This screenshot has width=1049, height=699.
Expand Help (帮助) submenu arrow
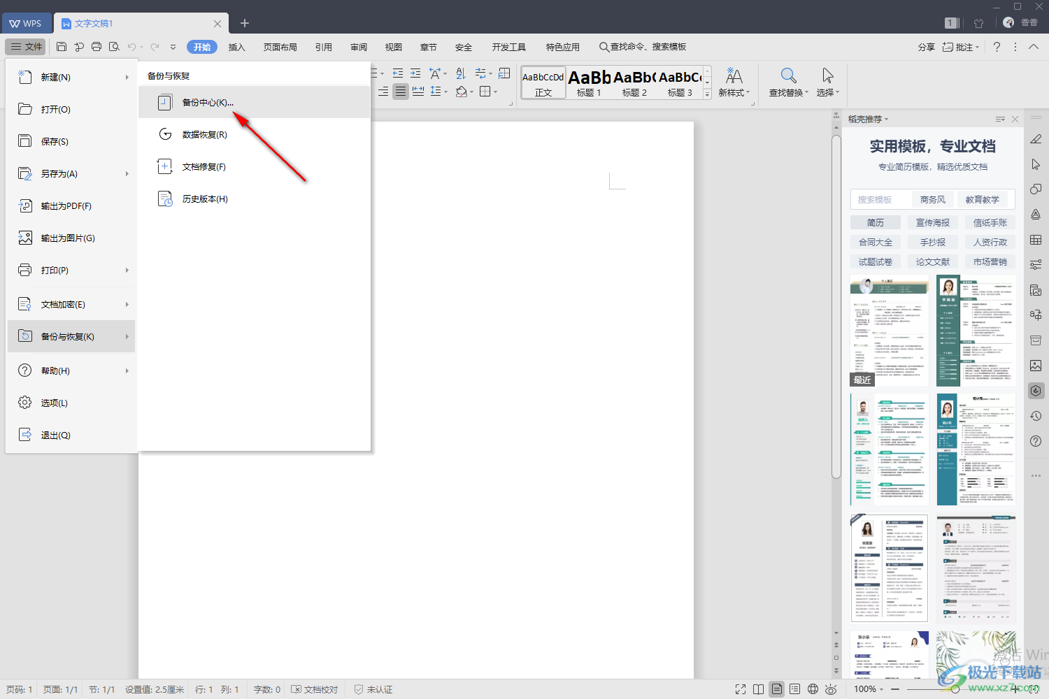pyautogui.click(x=127, y=370)
